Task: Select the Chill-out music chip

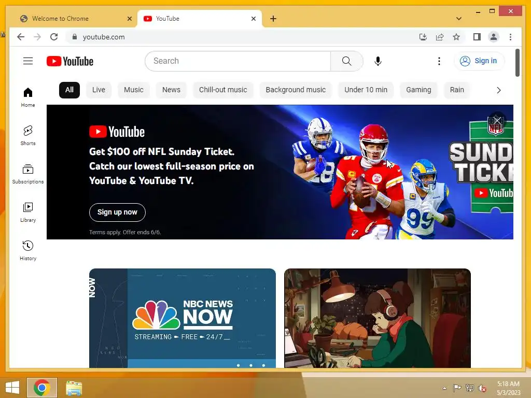Action: click(x=223, y=90)
